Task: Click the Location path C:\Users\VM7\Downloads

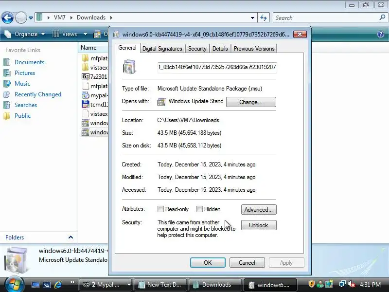Action: click(x=188, y=120)
